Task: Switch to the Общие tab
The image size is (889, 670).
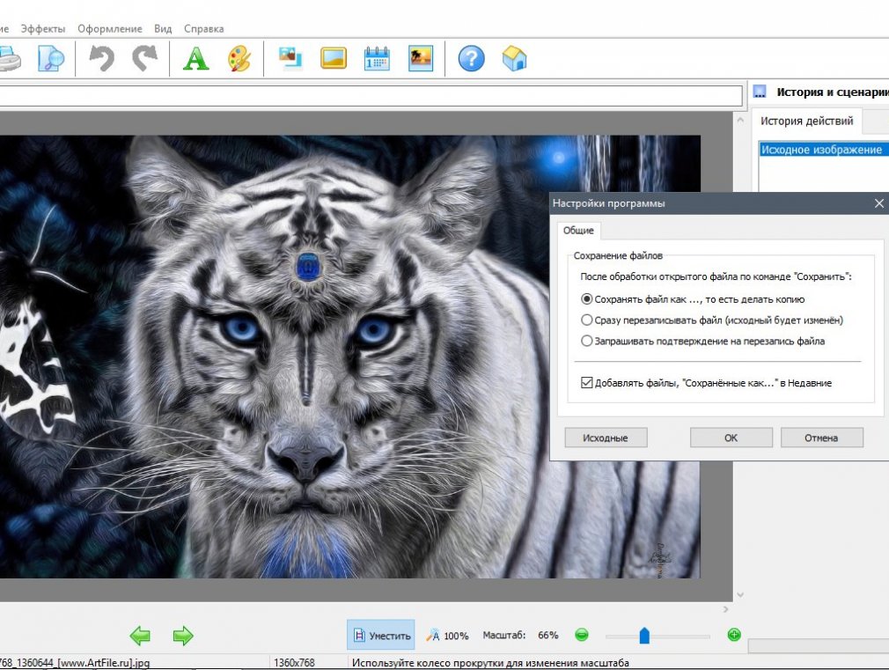Action: click(x=577, y=231)
